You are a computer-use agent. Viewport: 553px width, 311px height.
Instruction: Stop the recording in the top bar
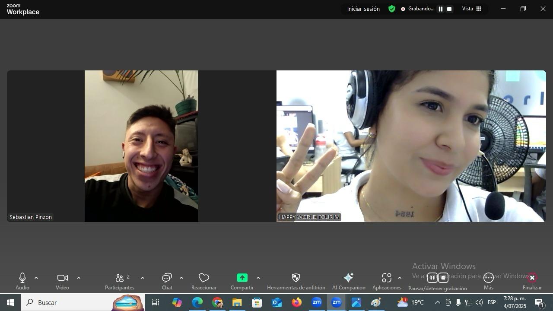click(449, 9)
